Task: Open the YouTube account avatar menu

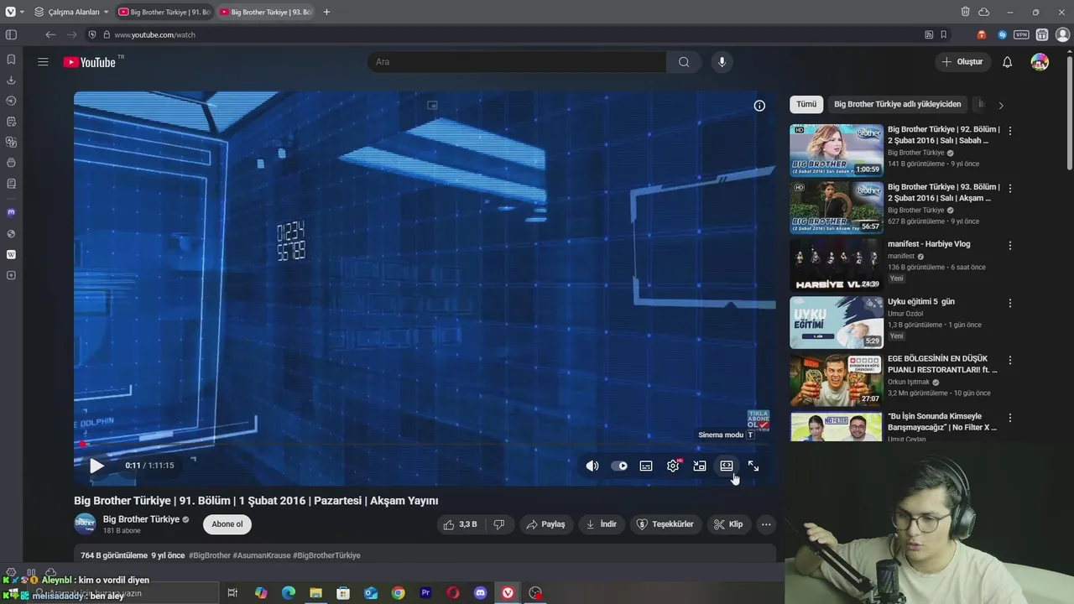Action: [x=1040, y=62]
